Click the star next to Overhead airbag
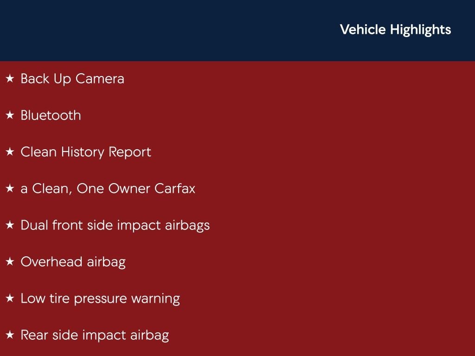Screen dimensions: 475x356 [10, 262]
